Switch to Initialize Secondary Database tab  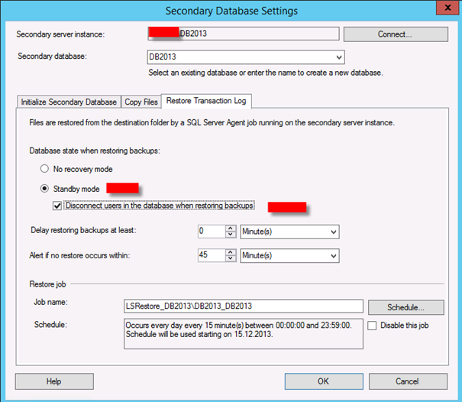[x=69, y=102]
